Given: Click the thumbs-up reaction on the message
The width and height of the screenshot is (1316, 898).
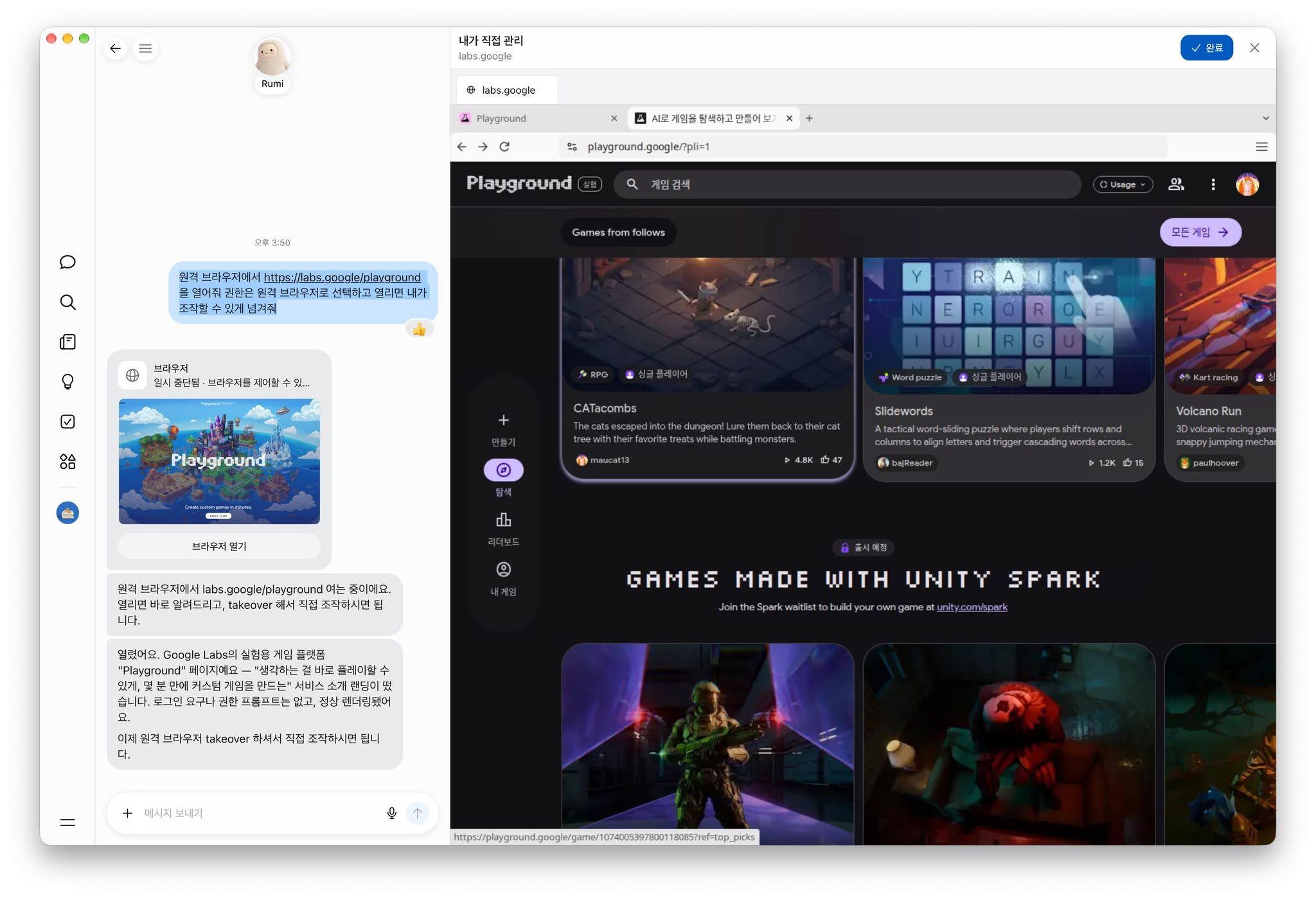Looking at the screenshot, I should click(x=419, y=330).
